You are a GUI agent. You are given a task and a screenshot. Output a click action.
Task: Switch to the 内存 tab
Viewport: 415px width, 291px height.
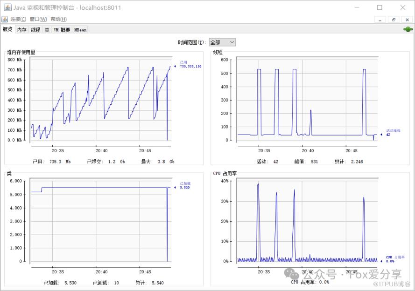tap(21, 30)
